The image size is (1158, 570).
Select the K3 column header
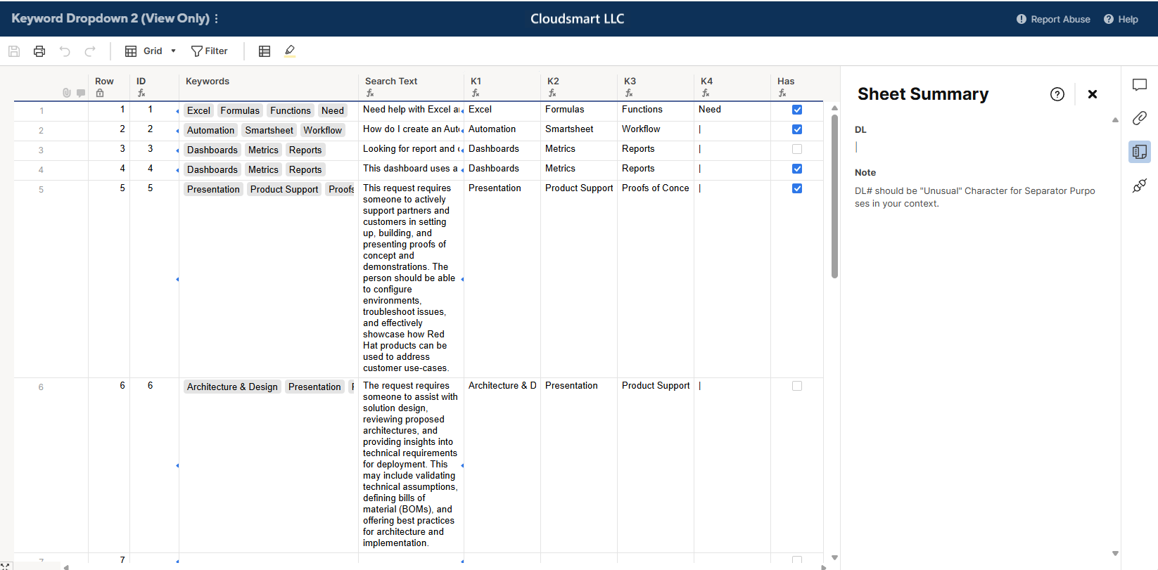point(656,86)
